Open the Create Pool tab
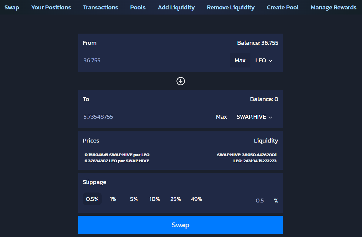 click(283, 8)
